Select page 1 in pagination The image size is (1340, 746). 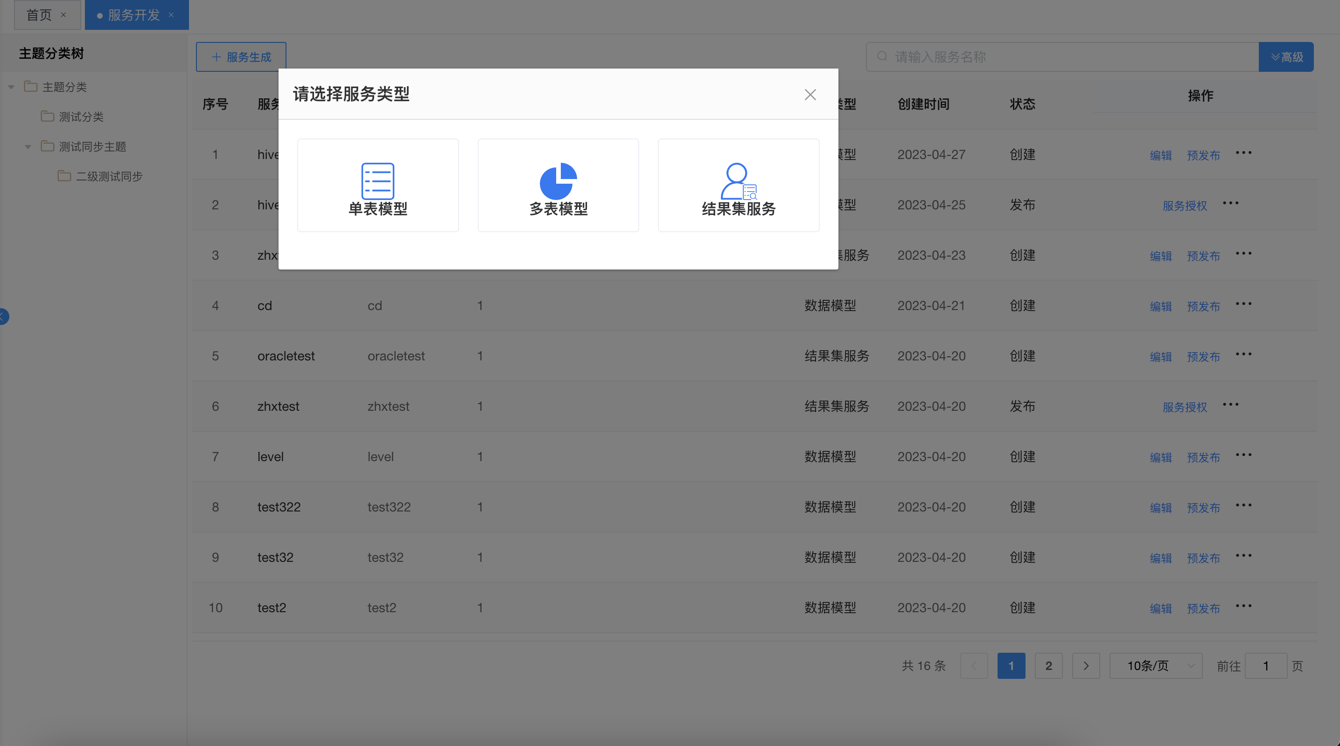tap(1011, 665)
